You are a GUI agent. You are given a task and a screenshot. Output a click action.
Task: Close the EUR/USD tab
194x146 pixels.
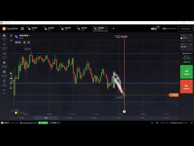click(x=28, y=26)
